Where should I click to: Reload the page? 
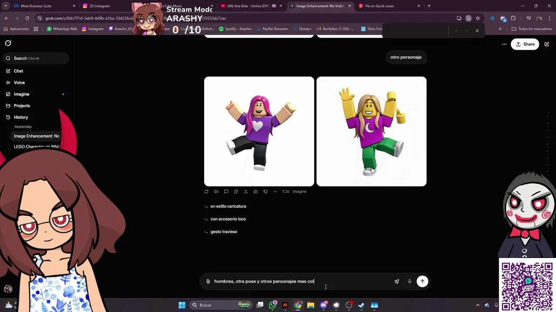pyautogui.click(x=27, y=18)
